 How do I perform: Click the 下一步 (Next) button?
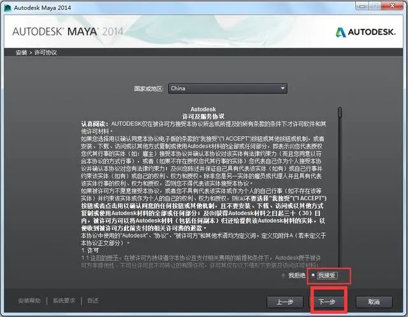pos(327,302)
